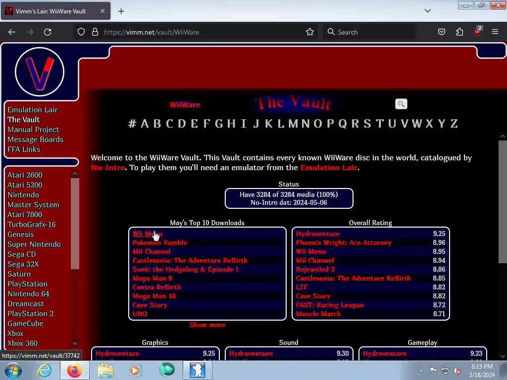
Task: Browse games starting with letter M
Action: point(293,123)
